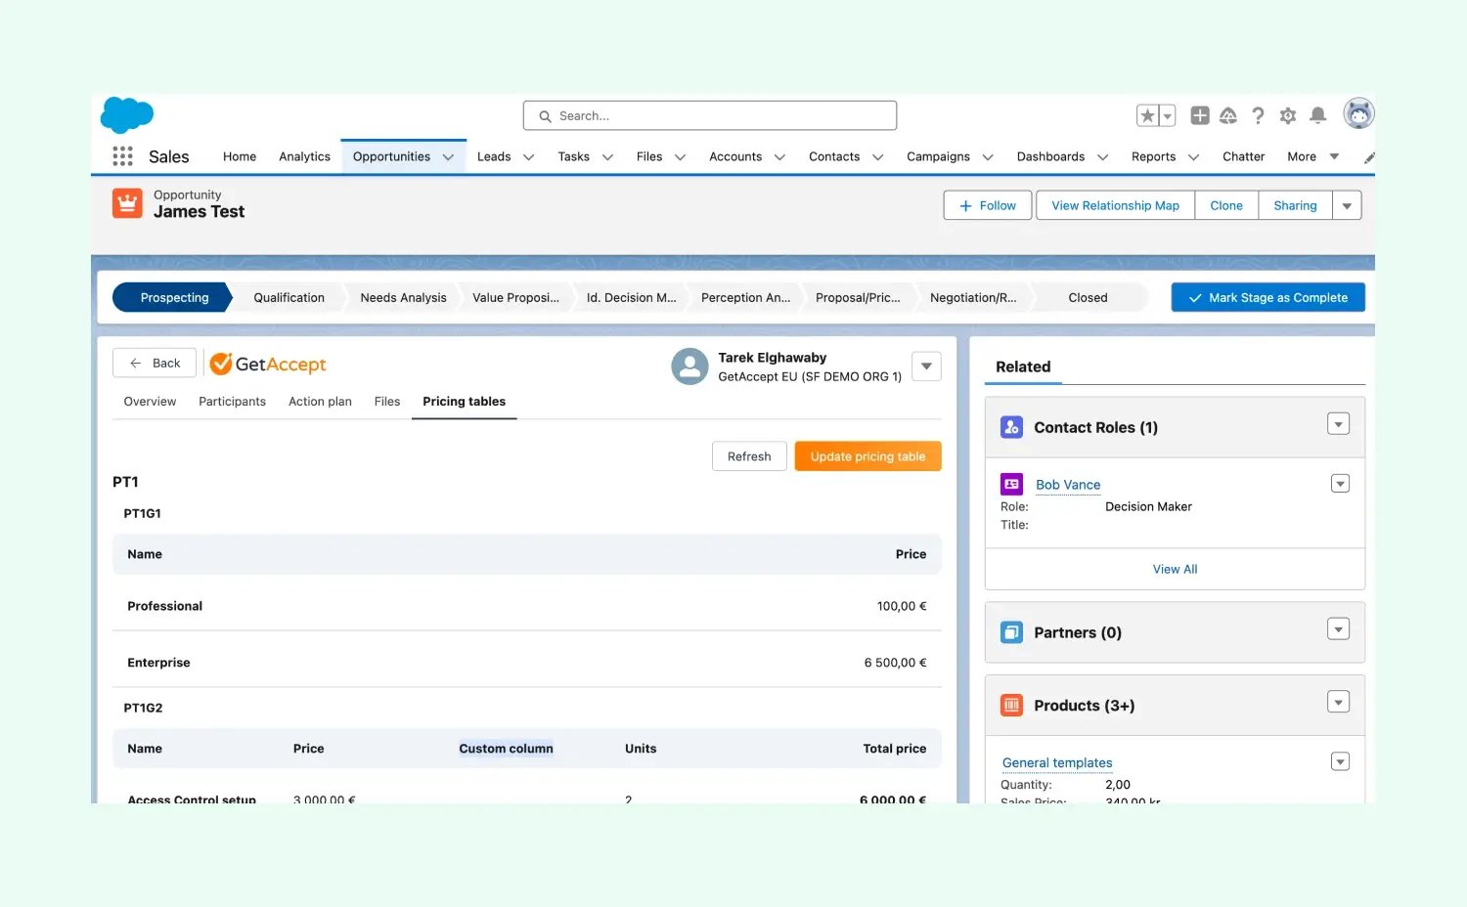The image size is (1467, 907).
Task: Open the Setup gear icon
Action: pos(1288,115)
